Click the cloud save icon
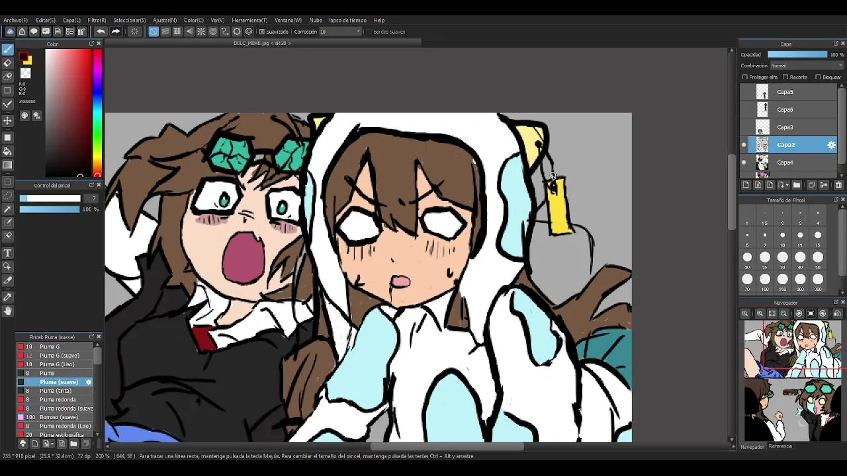 10,31
